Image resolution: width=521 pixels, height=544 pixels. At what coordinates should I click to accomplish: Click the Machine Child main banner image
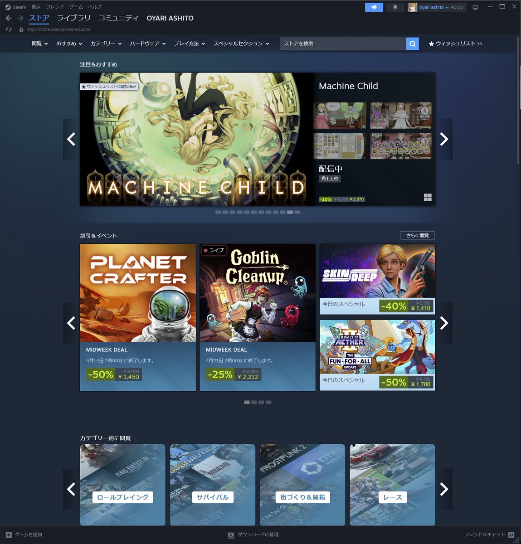[x=197, y=139]
